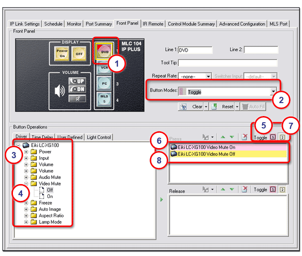Click the VCR input button
The width and height of the screenshot is (302, 256).
tap(104, 68)
